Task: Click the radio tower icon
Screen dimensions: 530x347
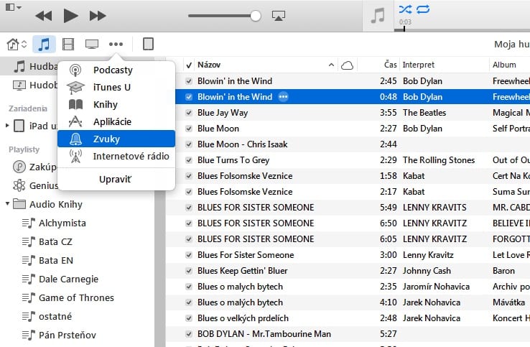Action: 75,156
